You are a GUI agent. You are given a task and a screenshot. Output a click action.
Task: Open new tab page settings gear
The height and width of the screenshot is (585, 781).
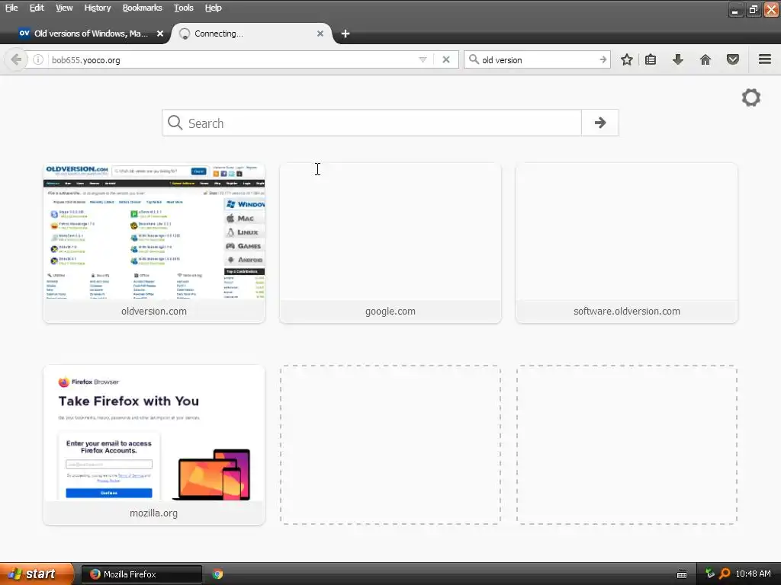[x=751, y=97]
